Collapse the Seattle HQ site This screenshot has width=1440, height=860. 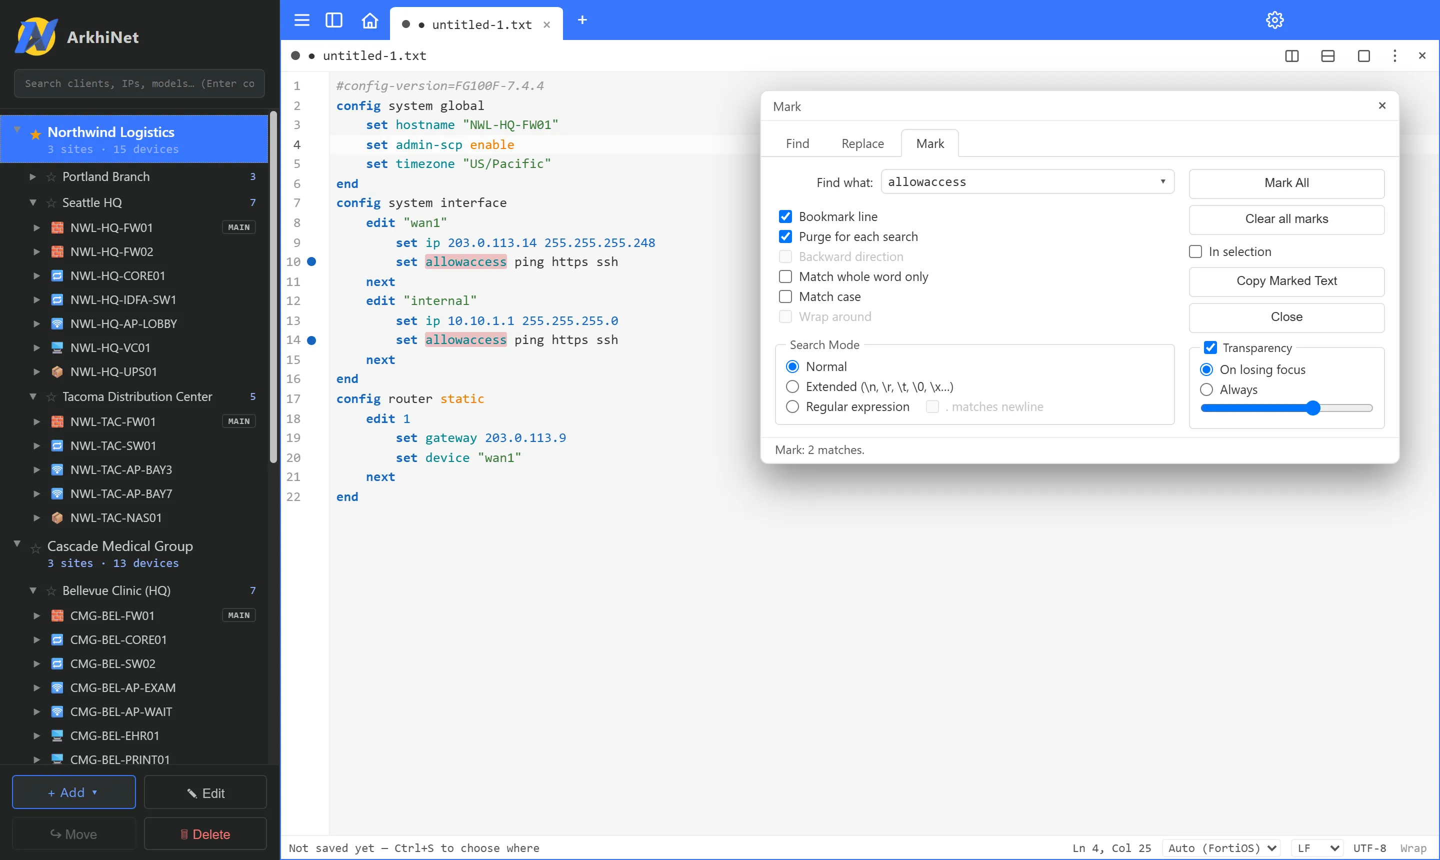pyautogui.click(x=33, y=203)
